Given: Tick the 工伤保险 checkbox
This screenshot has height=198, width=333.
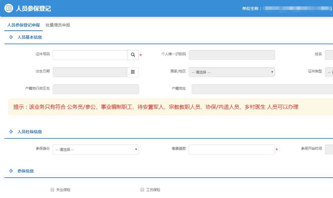Looking at the screenshot, I should [142, 190].
